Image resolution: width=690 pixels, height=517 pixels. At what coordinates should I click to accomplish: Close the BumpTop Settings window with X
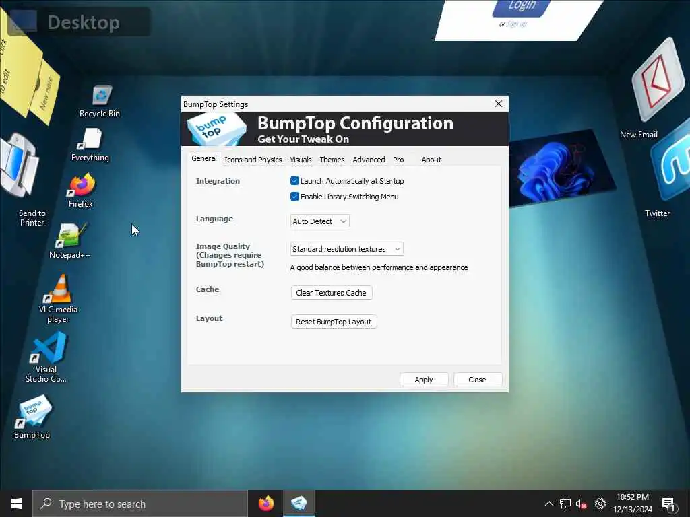498,104
